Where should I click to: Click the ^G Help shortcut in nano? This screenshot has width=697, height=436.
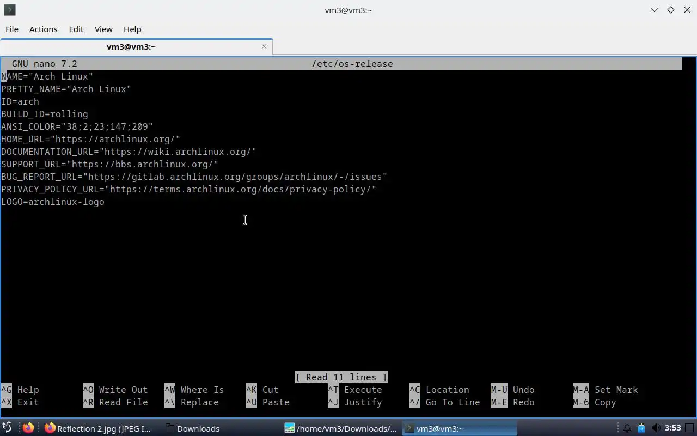[20, 390]
